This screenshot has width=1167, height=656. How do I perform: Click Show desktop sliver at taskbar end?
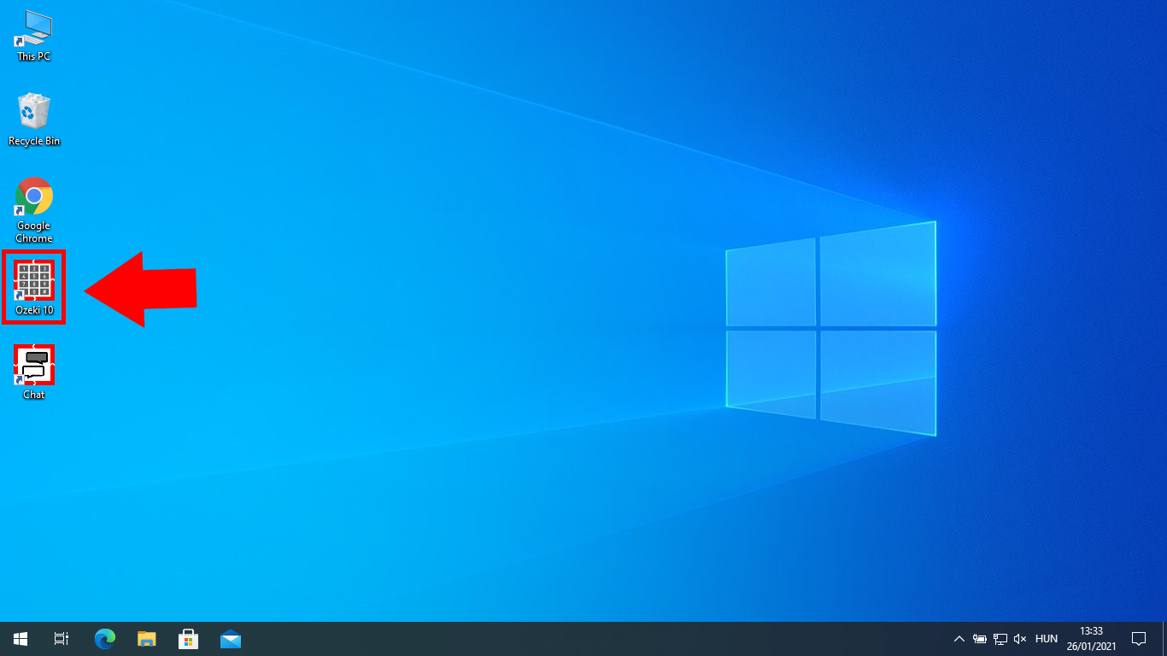pos(1164,639)
